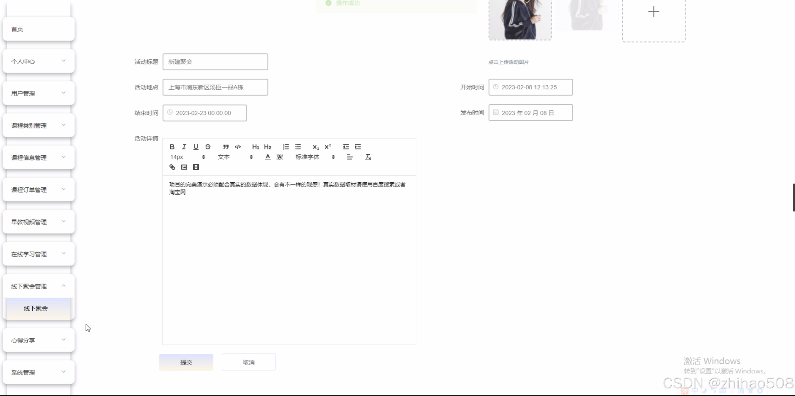Click the underline formatting icon
795x396 pixels.
click(196, 147)
